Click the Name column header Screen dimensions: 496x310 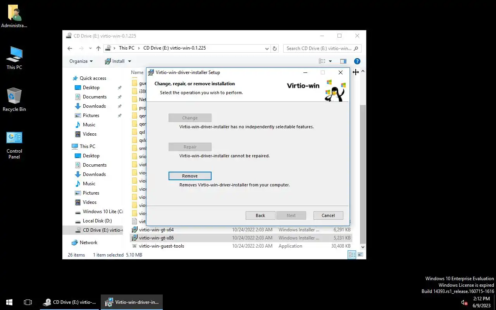[137, 72]
